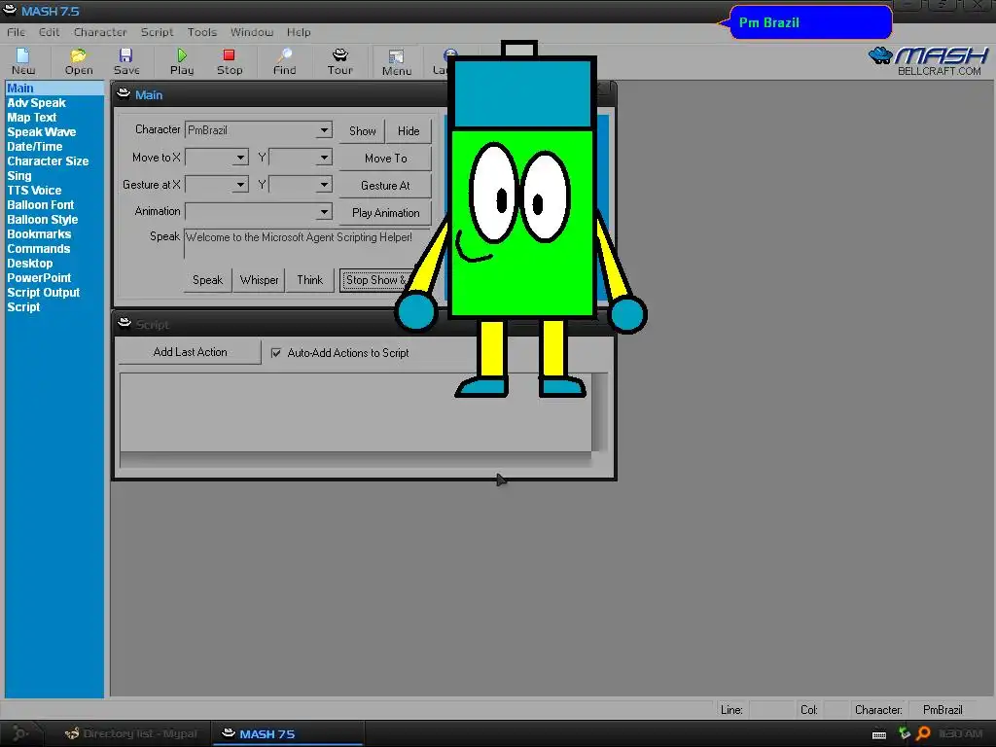The image size is (996, 747).
Task: Start the Tour from the toolbar
Action: tap(339, 61)
